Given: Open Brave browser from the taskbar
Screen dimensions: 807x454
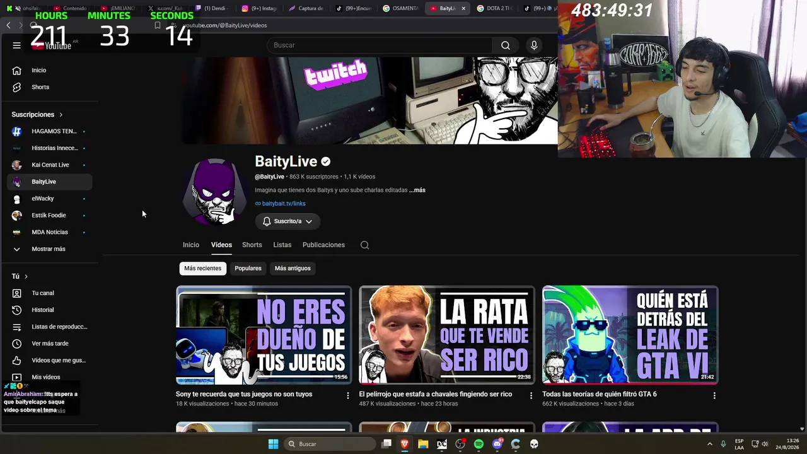Looking at the screenshot, I should tap(405, 444).
